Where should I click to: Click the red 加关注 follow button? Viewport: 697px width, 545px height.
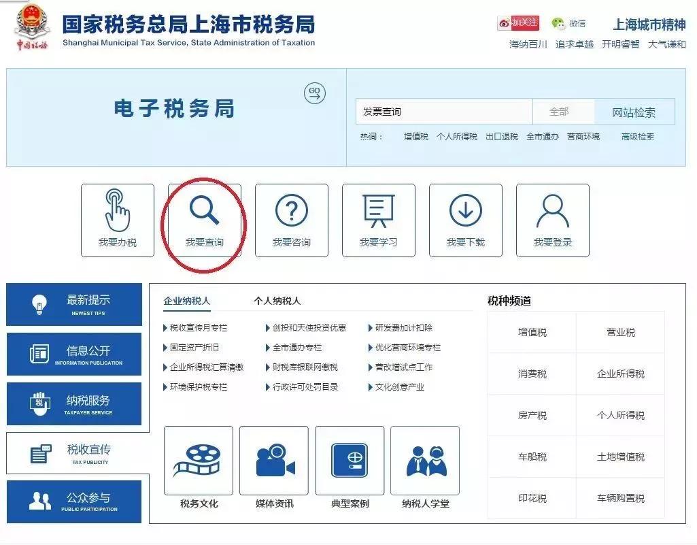[x=518, y=22]
